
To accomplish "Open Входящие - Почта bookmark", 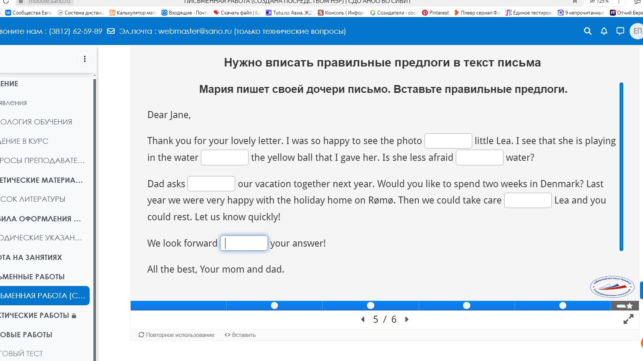I will [x=185, y=13].
